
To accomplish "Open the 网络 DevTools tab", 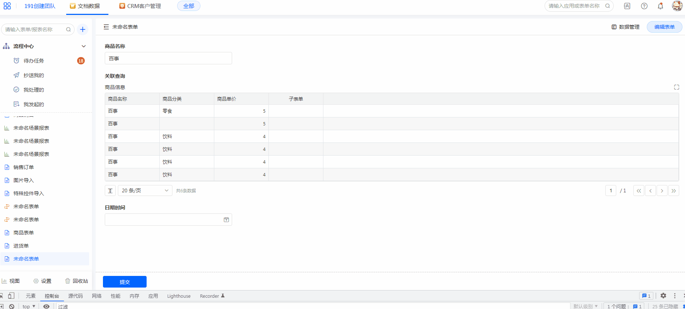I will 97,296.
